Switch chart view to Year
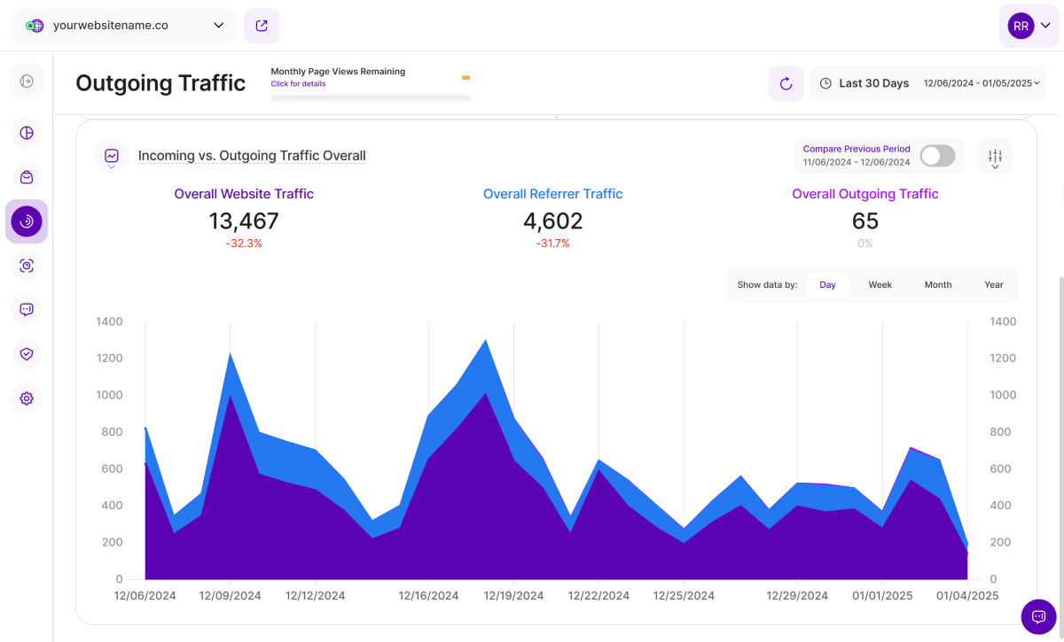This screenshot has width=1064, height=642. [x=993, y=285]
